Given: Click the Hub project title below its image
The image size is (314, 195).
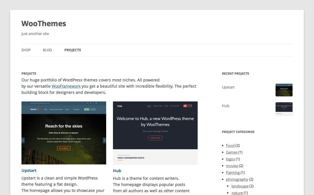Looking at the screenshot, I should (x=117, y=171).
